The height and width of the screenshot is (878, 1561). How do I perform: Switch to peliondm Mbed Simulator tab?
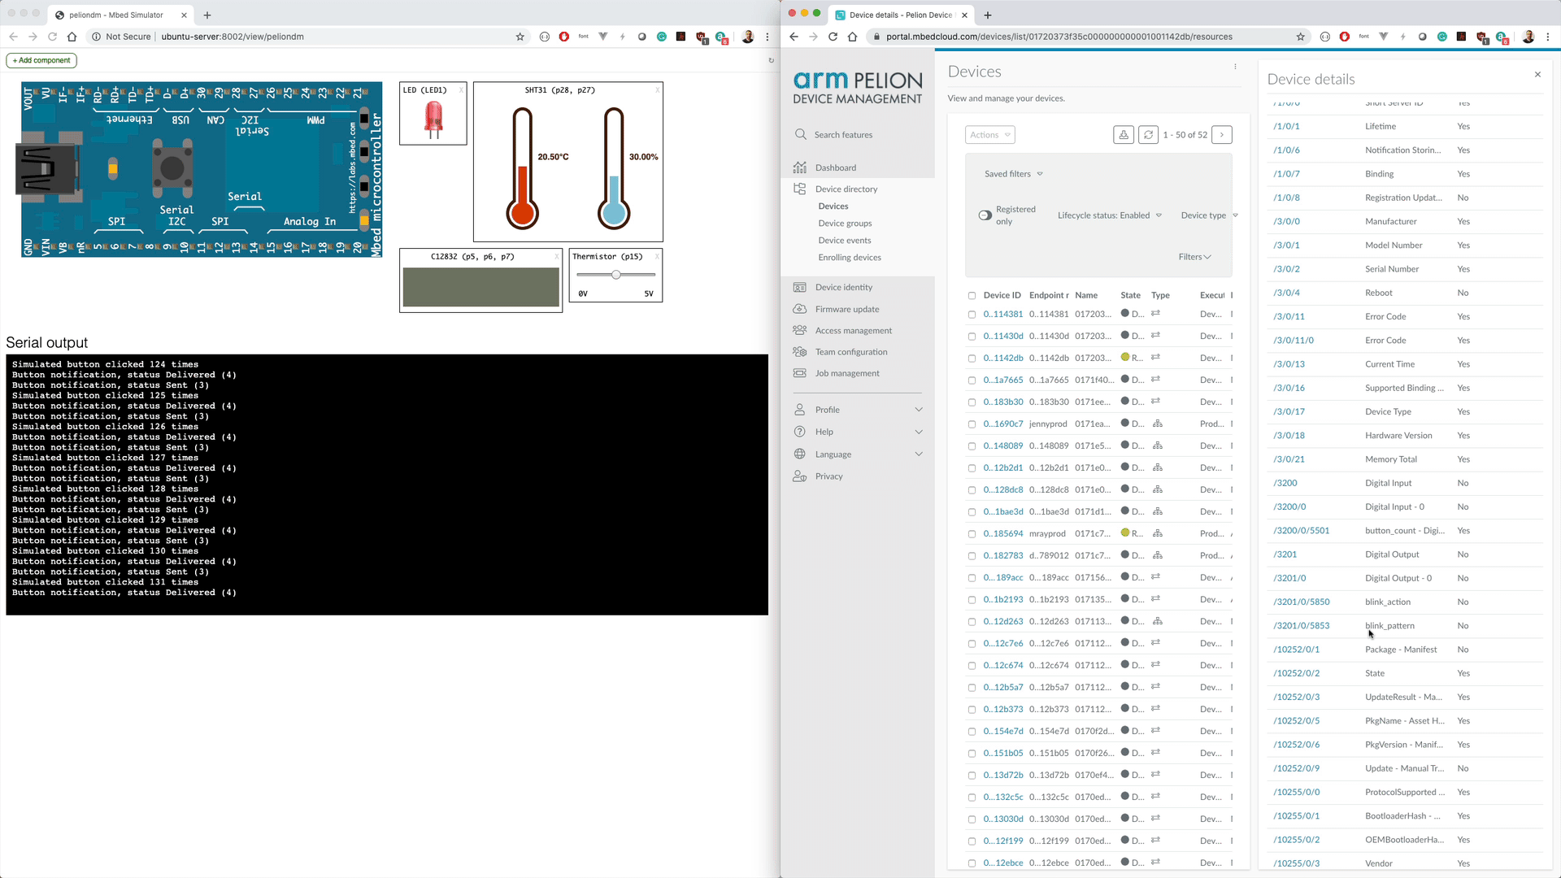pyautogui.click(x=120, y=15)
